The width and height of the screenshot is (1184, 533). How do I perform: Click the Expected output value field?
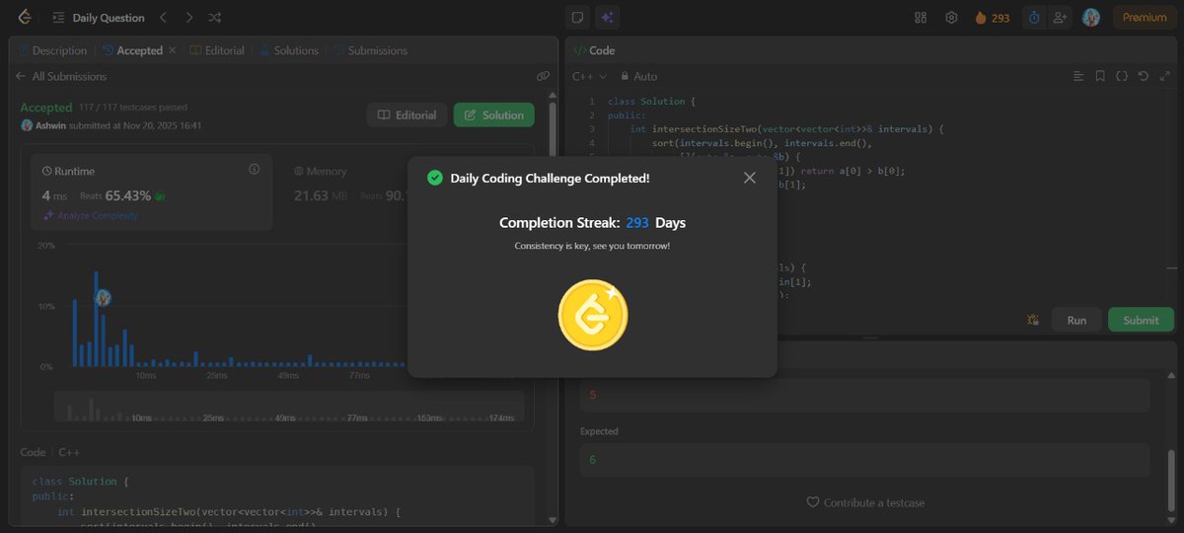[864, 460]
